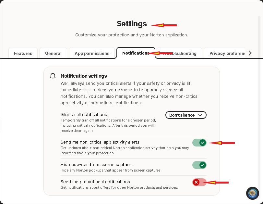This screenshot has width=263, height=204.
Task: Go to the App permissions tab
Action: click(x=92, y=53)
